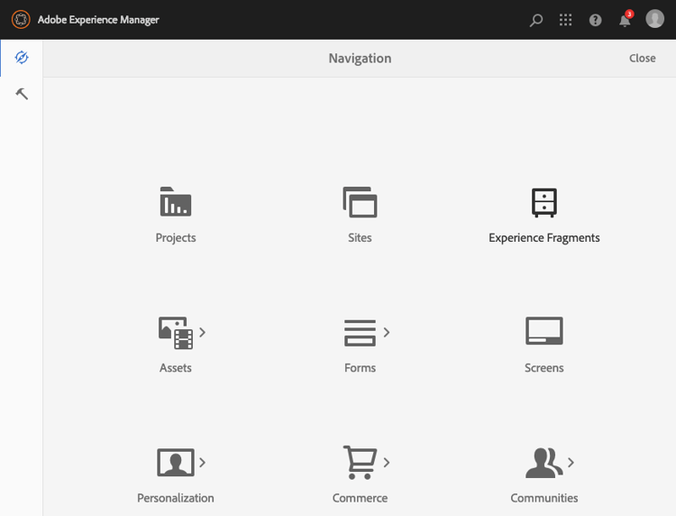Click the Personalization label
The image size is (676, 516).
[176, 498]
